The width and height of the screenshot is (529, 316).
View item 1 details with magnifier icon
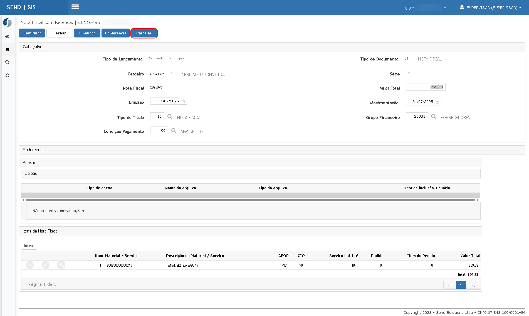click(x=30, y=265)
